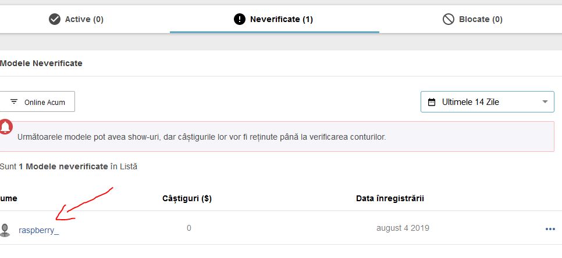Open the Blocate (0) tab

(x=481, y=19)
